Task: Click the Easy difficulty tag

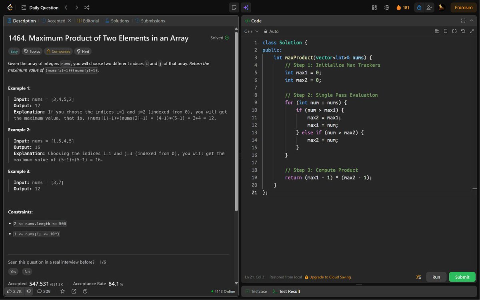Action: click(x=14, y=51)
